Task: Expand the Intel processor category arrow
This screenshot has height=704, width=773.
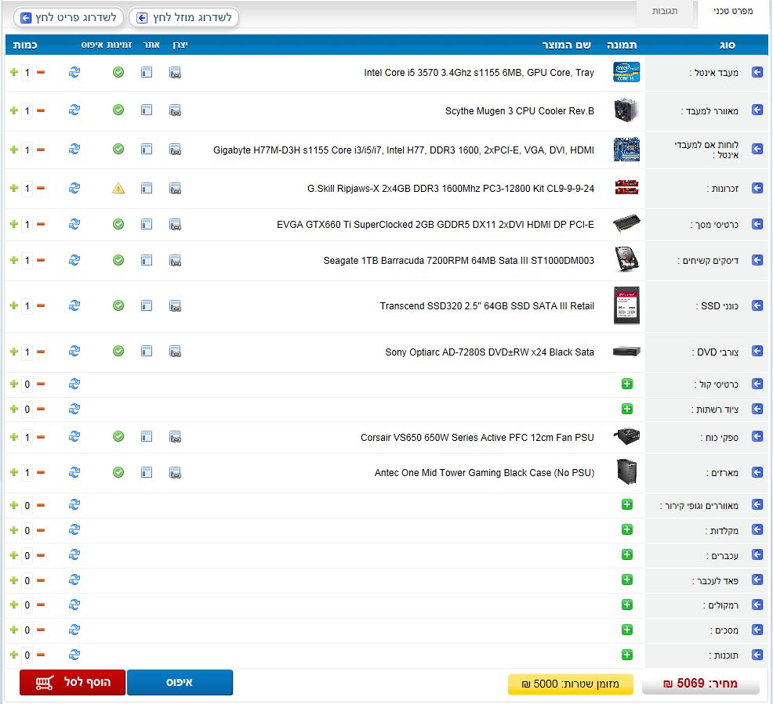Action: [x=757, y=72]
